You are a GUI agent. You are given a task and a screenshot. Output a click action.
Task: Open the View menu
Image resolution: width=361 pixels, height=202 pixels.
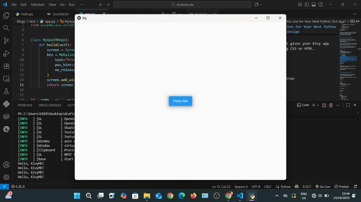52,4
